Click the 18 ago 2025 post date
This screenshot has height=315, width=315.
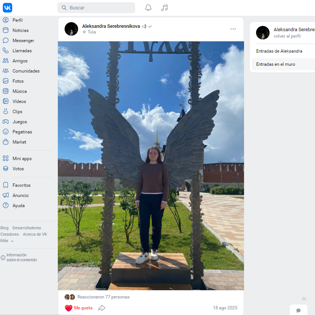coord(225,308)
